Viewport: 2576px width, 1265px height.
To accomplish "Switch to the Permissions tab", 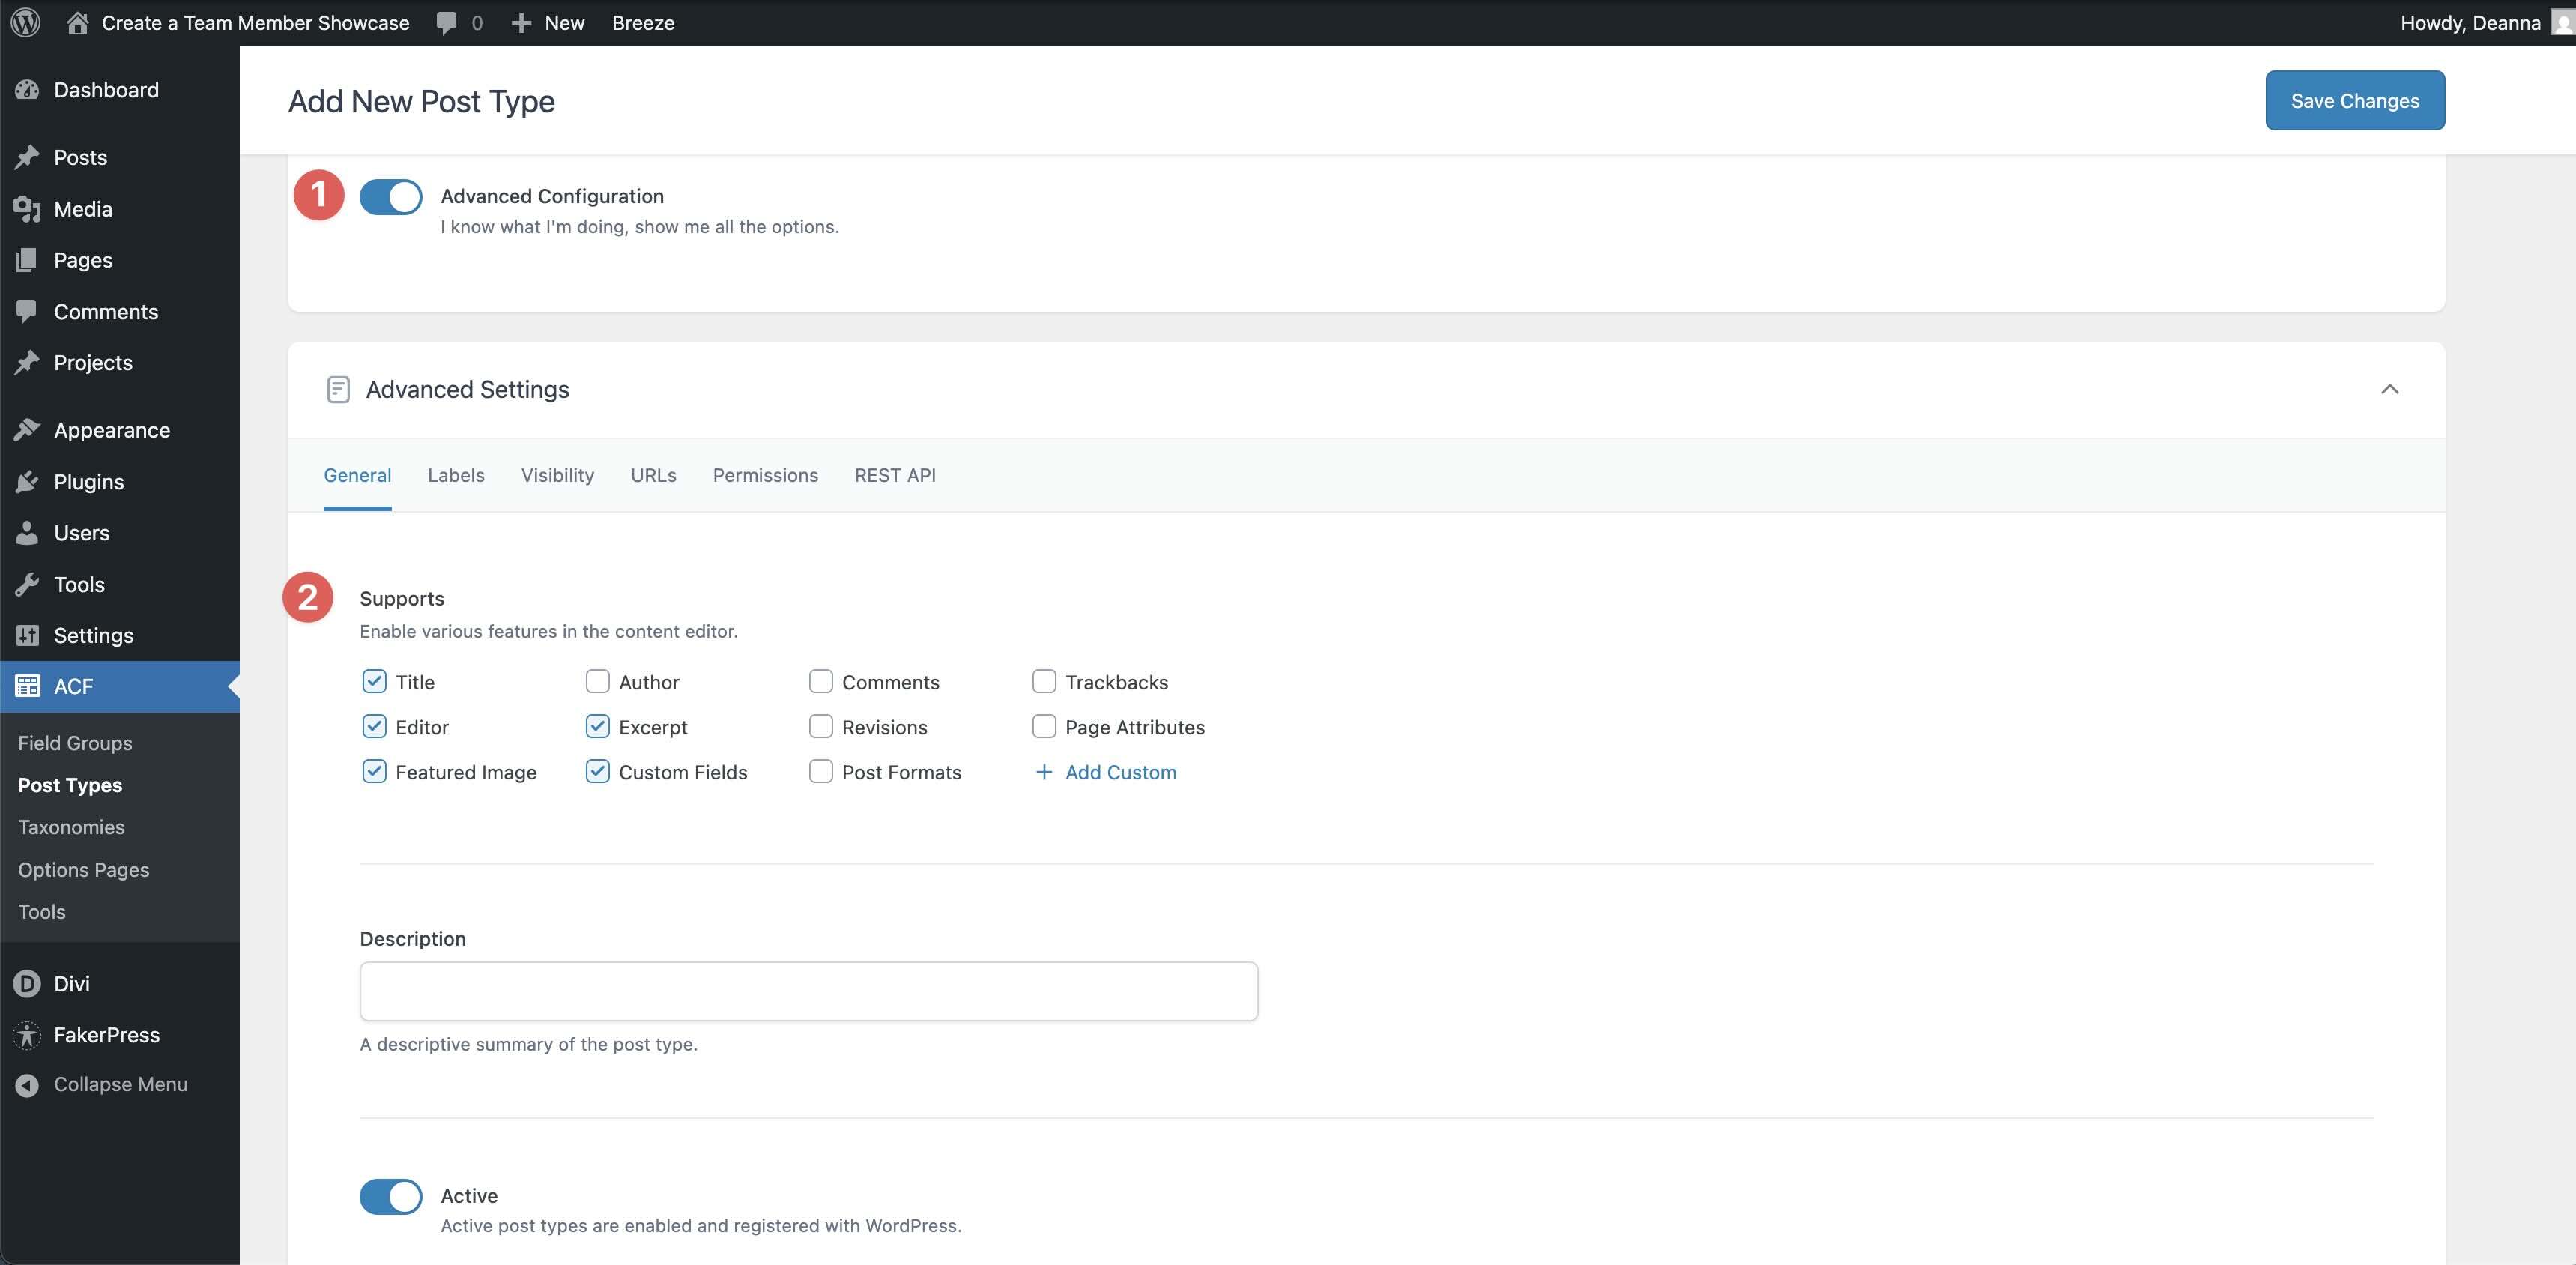I will (765, 475).
